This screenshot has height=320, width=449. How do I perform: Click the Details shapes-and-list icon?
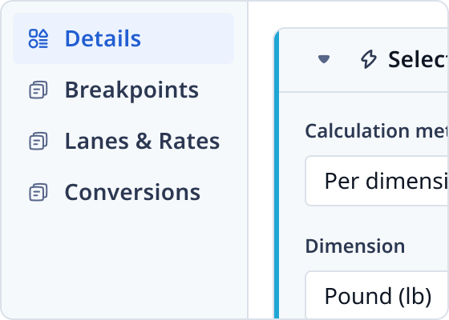pos(38,38)
